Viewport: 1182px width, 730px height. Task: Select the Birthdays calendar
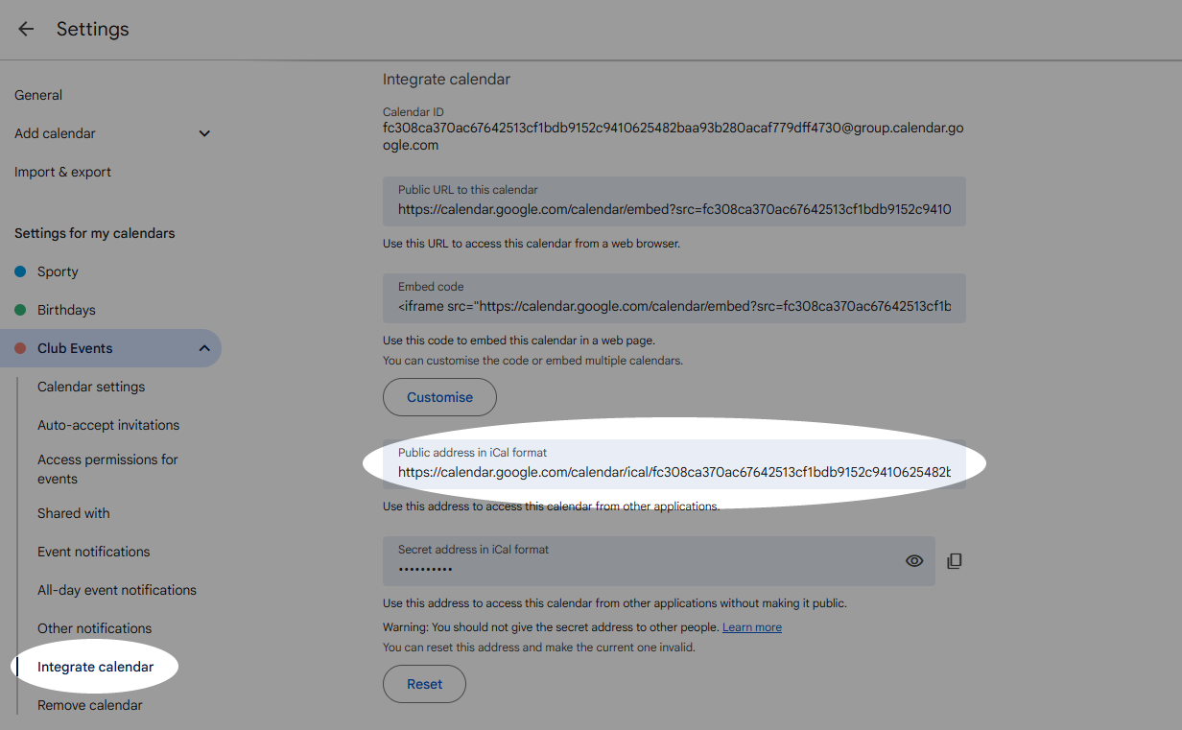(x=66, y=310)
